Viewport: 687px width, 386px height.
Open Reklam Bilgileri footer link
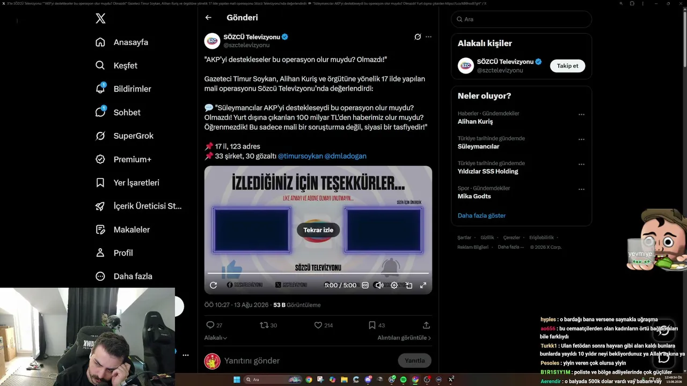click(x=473, y=247)
